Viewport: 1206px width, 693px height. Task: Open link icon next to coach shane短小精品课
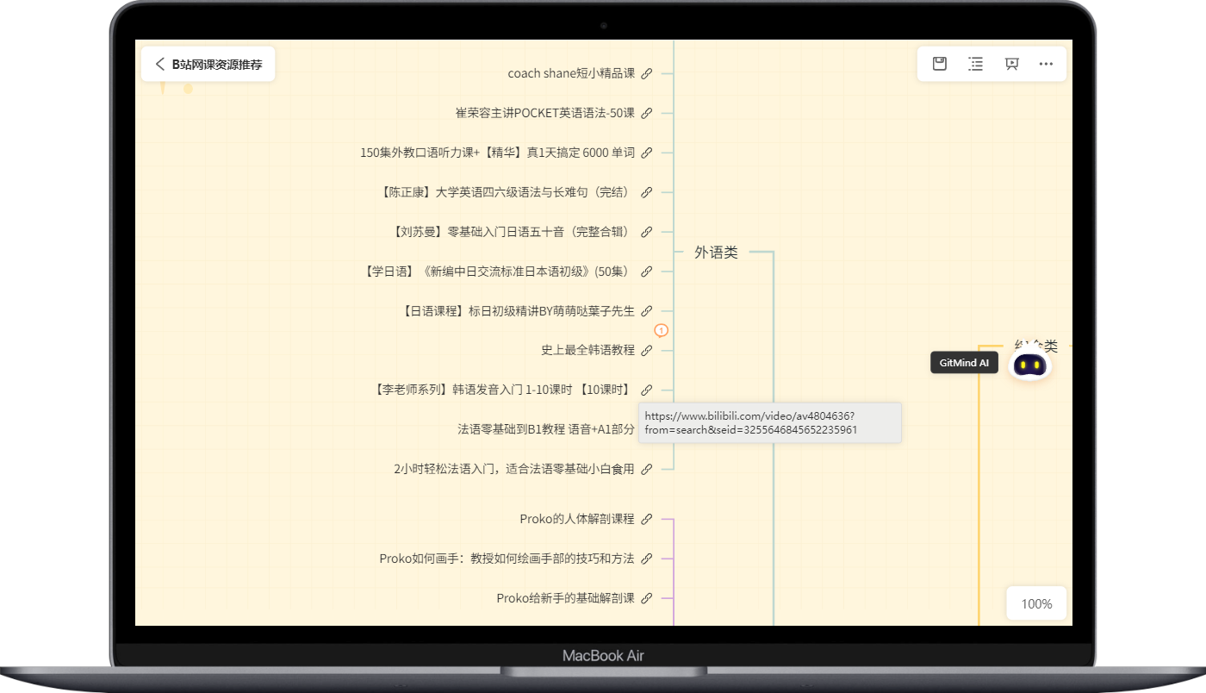(647, 73)
